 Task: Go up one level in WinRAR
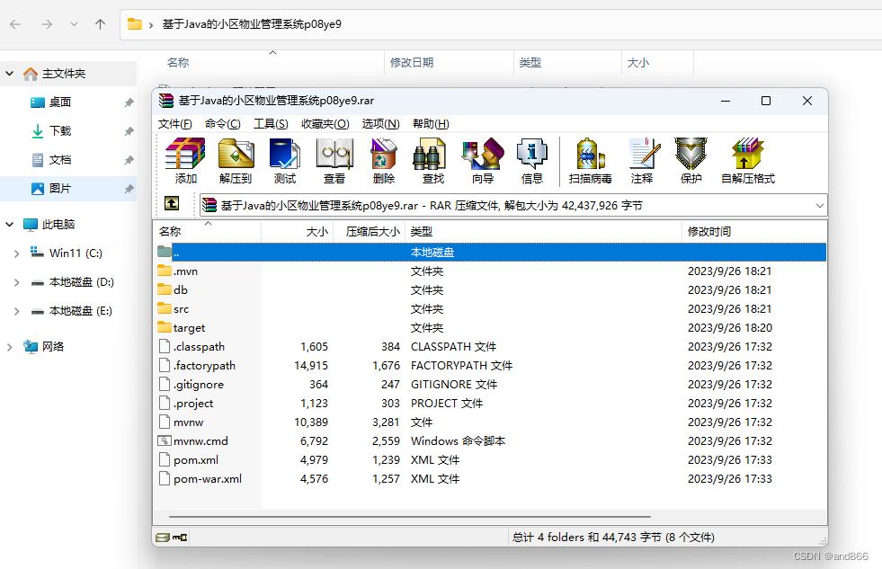(x=172, y=203)
